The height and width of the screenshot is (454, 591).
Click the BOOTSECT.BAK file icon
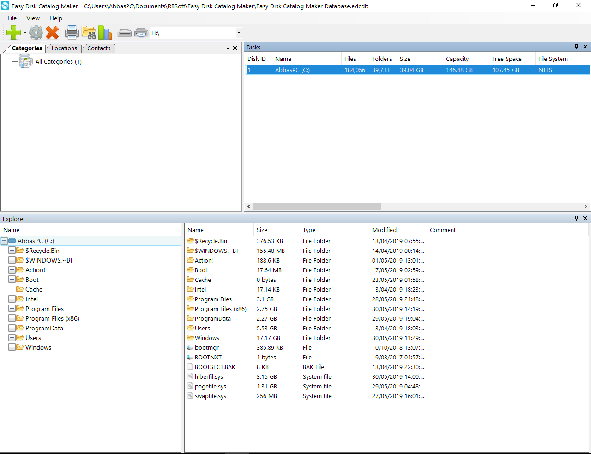(x=190, y=367)
